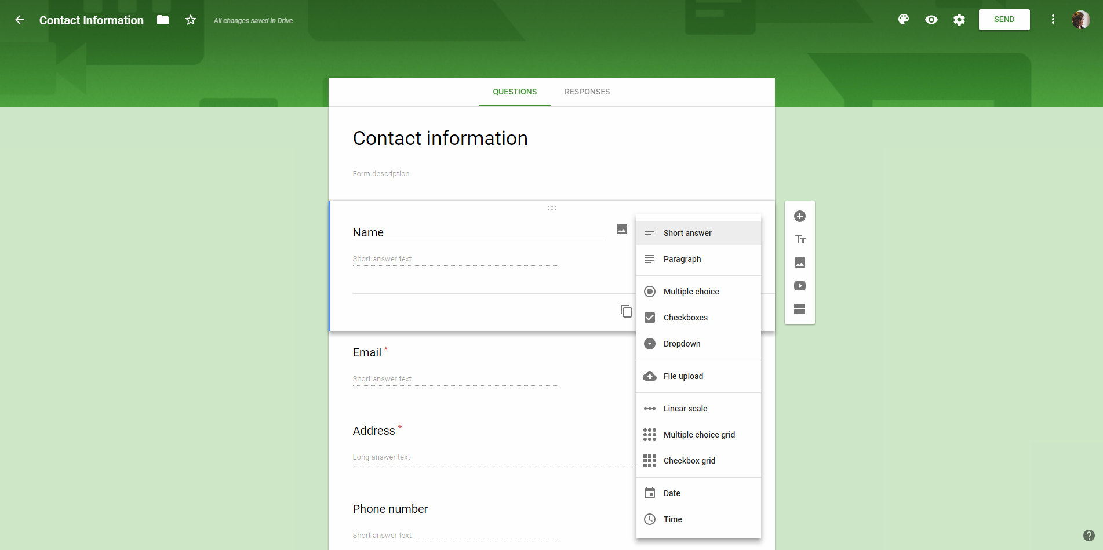Star the Contact Information form
The width and height of the screenshot is (1103, 550).
(191, 20)
